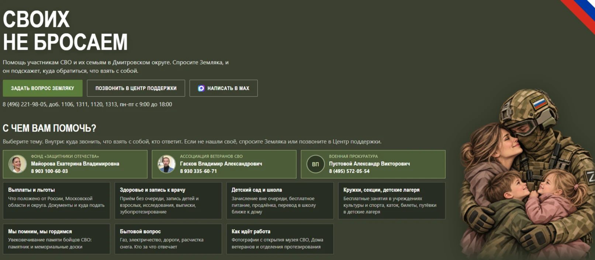Click phone number 8 903 100-60-03

click(49, 171)
